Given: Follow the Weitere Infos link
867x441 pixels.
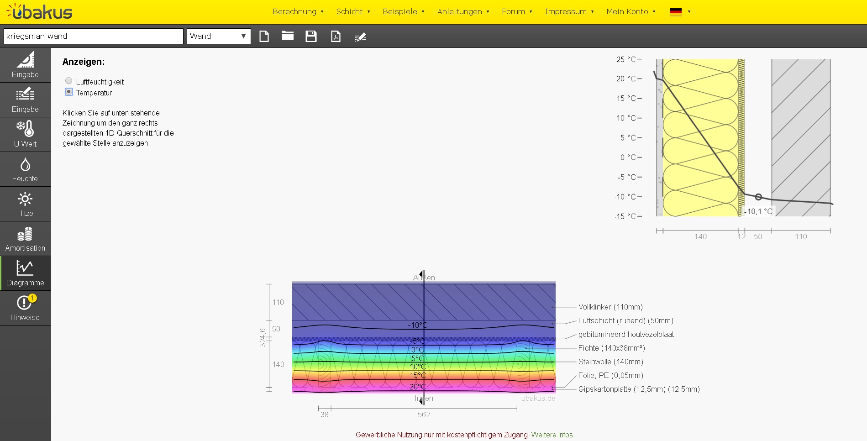Looking at the screenshot, I should tap(552, 435).
